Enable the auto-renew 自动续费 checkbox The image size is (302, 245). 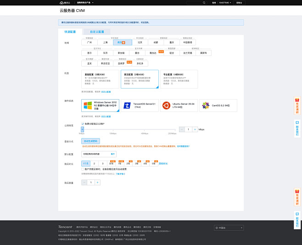[83, 169]
